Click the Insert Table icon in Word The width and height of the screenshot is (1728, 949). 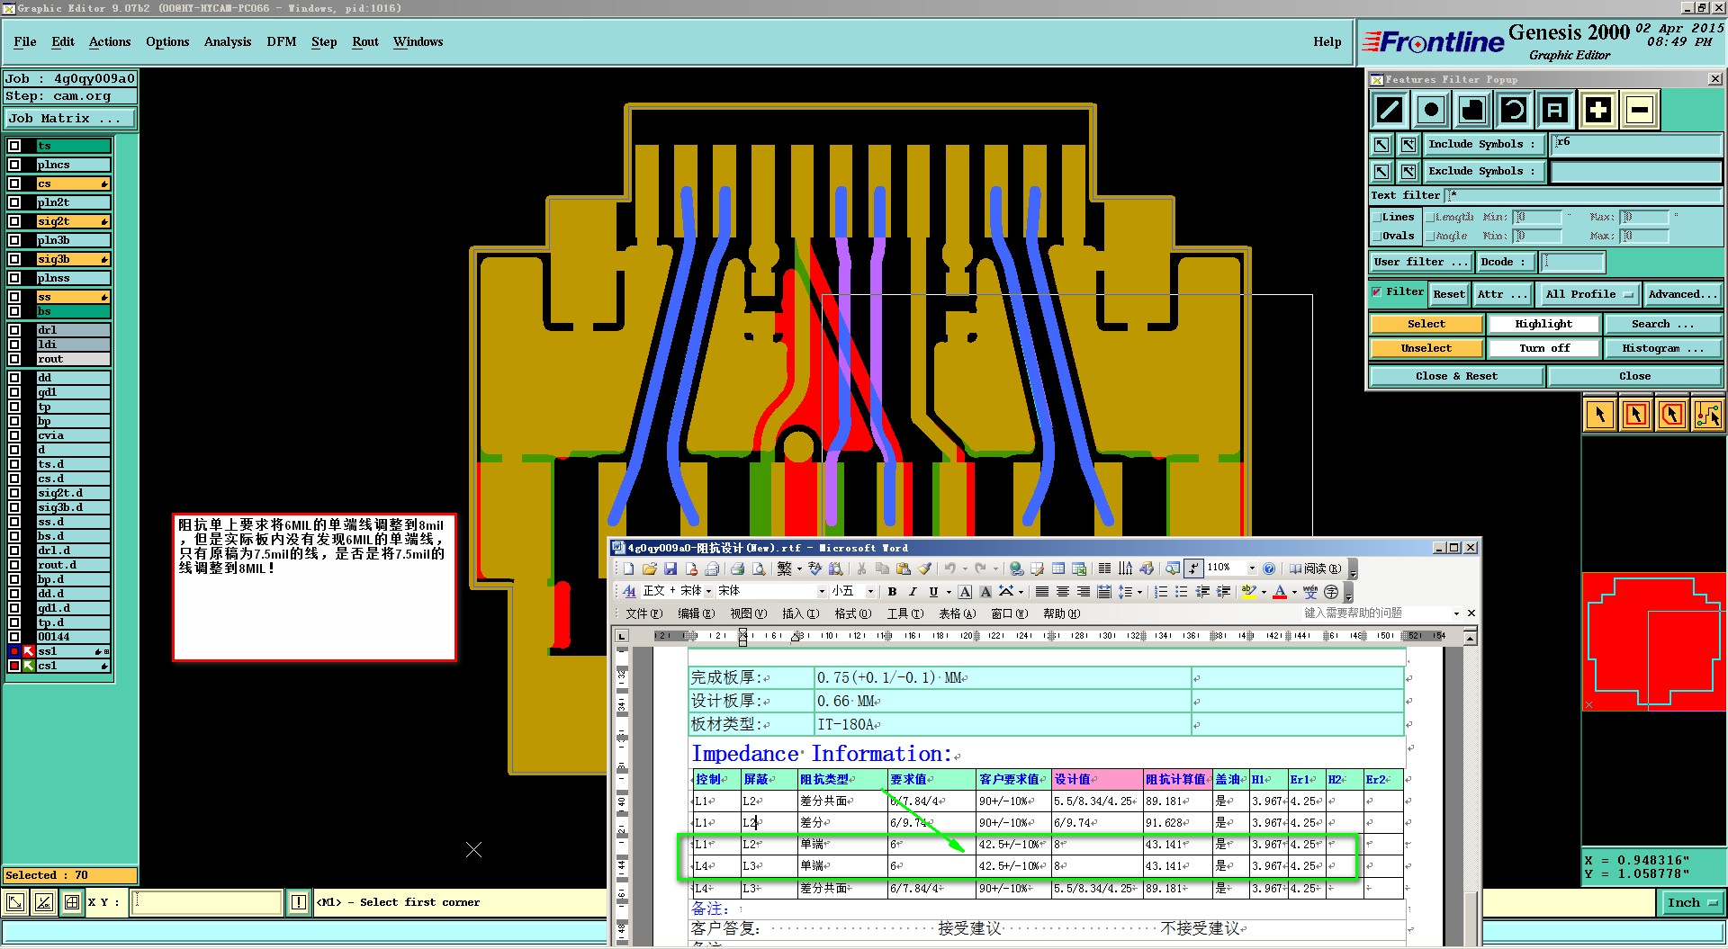1058,569
